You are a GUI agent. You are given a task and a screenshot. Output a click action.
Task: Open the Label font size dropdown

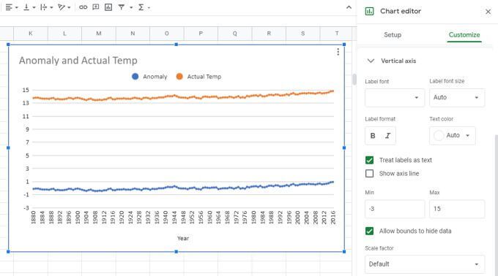click(457, 98)
